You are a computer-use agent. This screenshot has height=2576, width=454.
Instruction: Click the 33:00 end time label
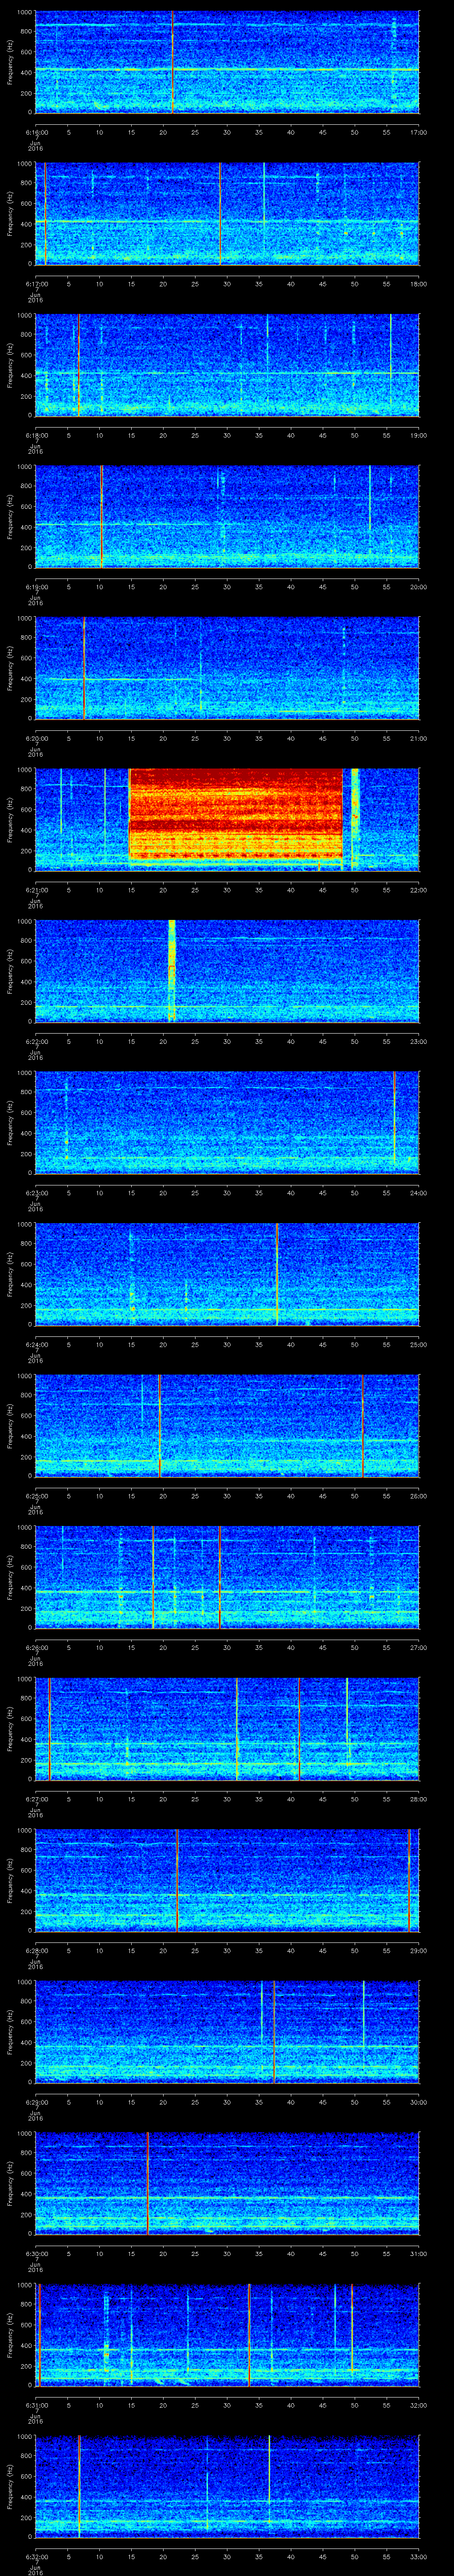click(x=418, y=2556)
